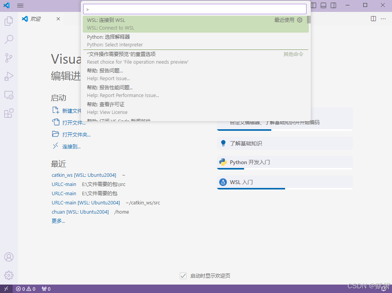Click the lightbulb icon on basics walkthrough
Image resolution: width=392 pixels, height=293 pixels.
click(x=223, y=143)
